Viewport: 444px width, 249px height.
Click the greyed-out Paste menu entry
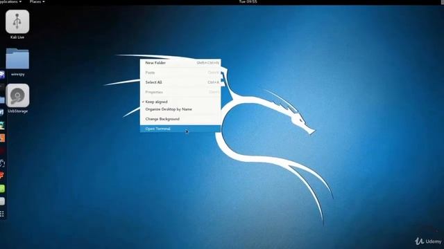coord(180,73)
